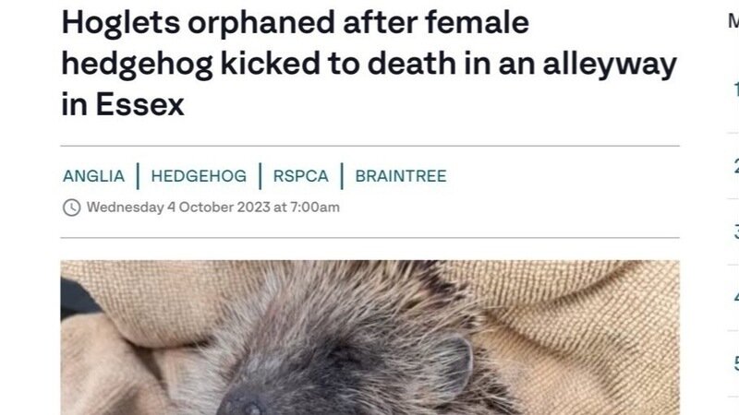
Task: Click the cut-off sidebar heading starting with M
Action: coord(733,21)
